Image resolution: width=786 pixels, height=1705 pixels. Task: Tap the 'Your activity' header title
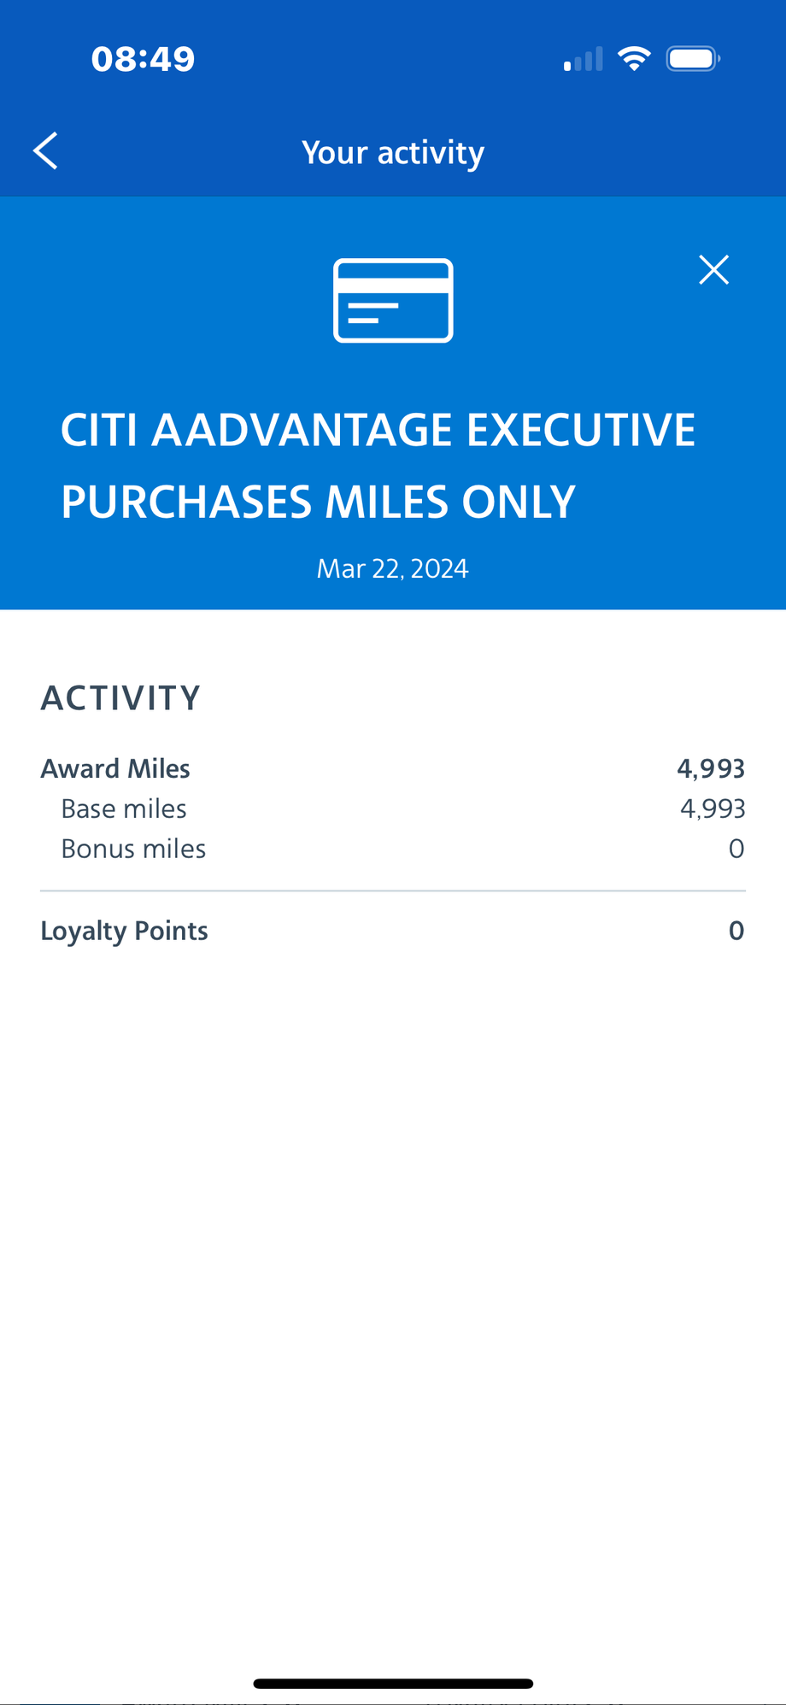click(393, 152)
